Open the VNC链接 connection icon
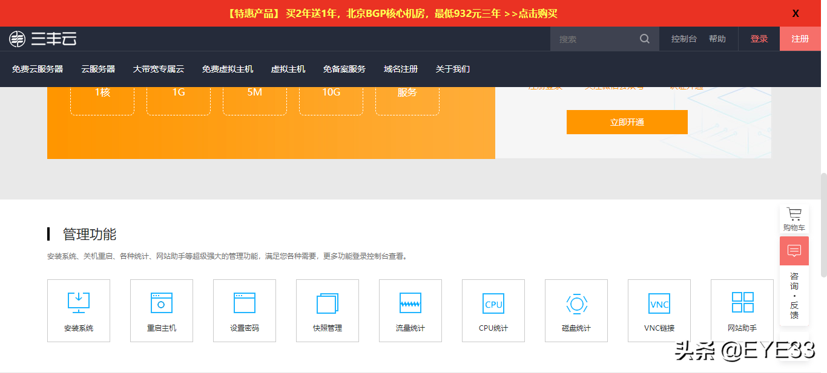The height and width of the screenshot is (373, 827). tap(659, 303)
